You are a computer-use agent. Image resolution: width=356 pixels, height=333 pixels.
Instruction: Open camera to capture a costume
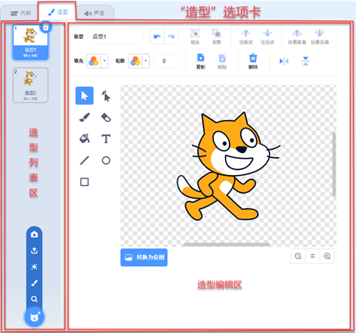35,235
